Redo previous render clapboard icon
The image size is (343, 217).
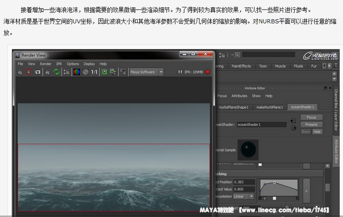pyautogui.click(x=20, y=72)
